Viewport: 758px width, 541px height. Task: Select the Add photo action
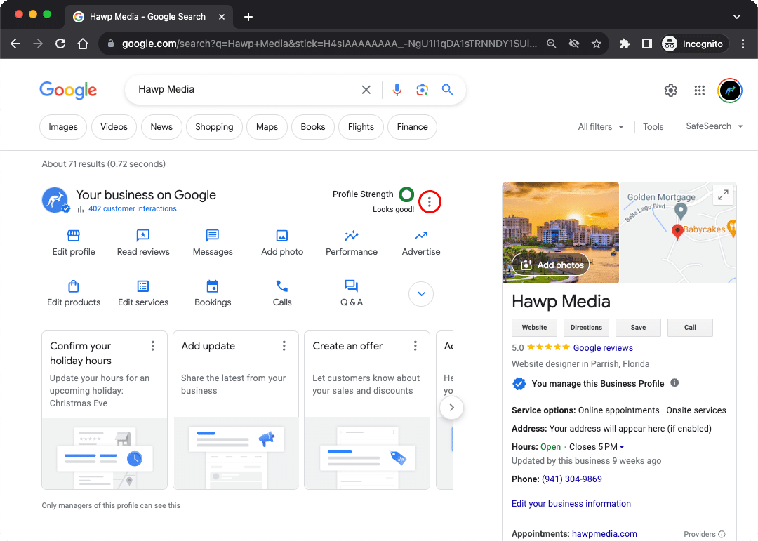click(281, 241)
